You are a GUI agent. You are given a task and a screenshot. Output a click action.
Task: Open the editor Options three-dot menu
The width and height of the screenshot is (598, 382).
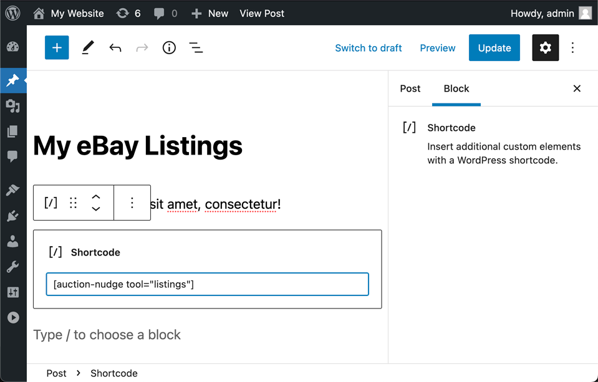(572, 47)
